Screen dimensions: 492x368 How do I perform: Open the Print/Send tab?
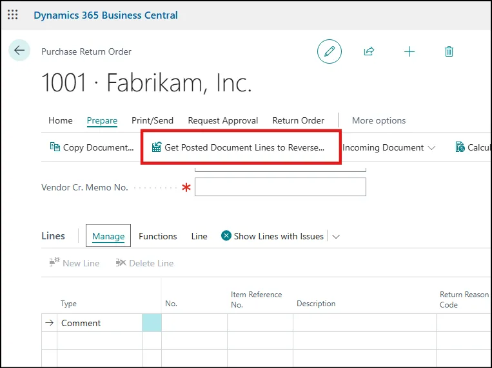click(x=152, y=120)
